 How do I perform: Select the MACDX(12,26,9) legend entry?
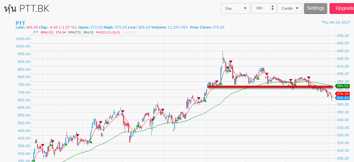(108, 33)
